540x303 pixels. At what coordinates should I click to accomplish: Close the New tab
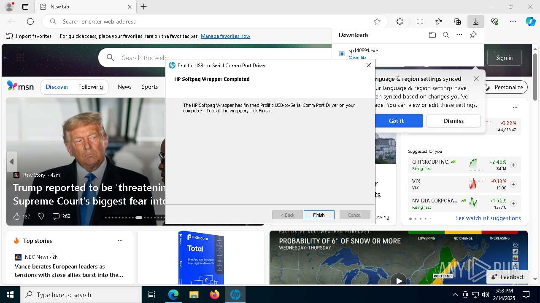click(130, 7)
